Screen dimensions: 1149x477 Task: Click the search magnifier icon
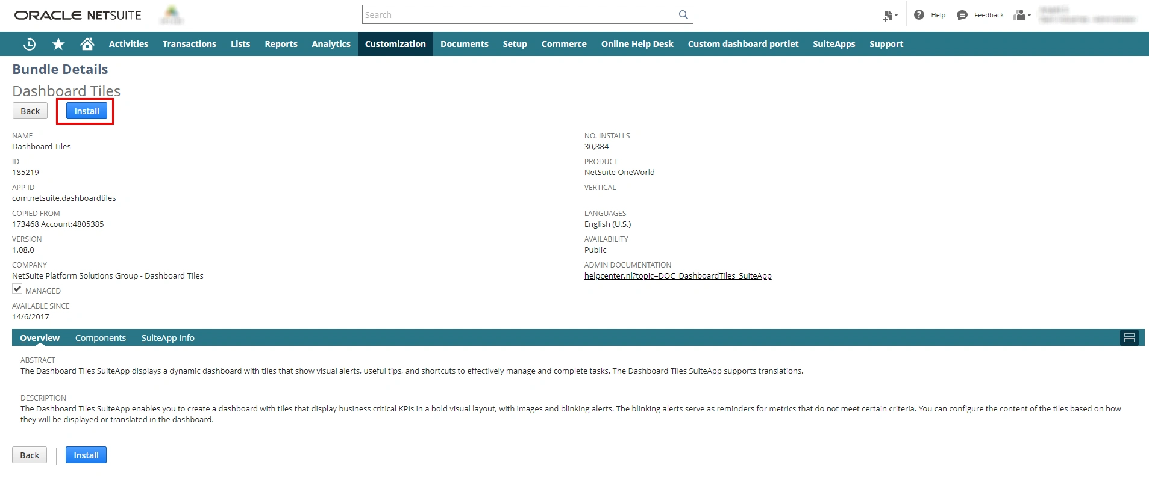pos(683,15)
